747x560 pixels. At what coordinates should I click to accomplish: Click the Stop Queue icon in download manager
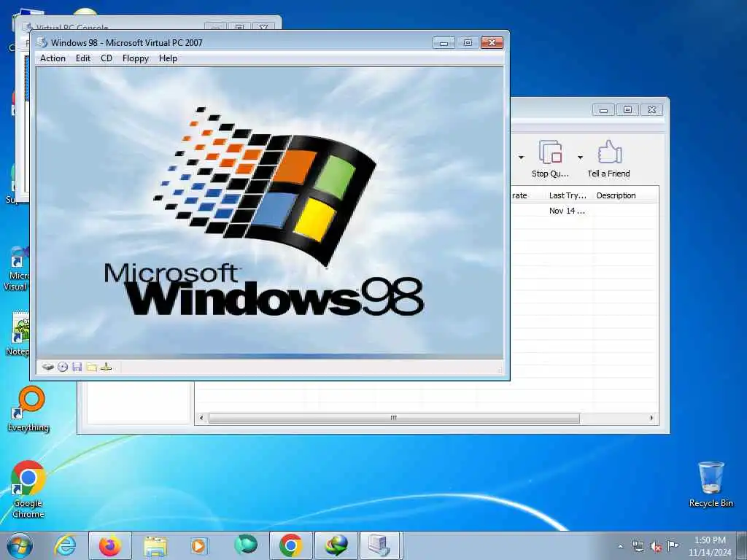coord(550,152)
